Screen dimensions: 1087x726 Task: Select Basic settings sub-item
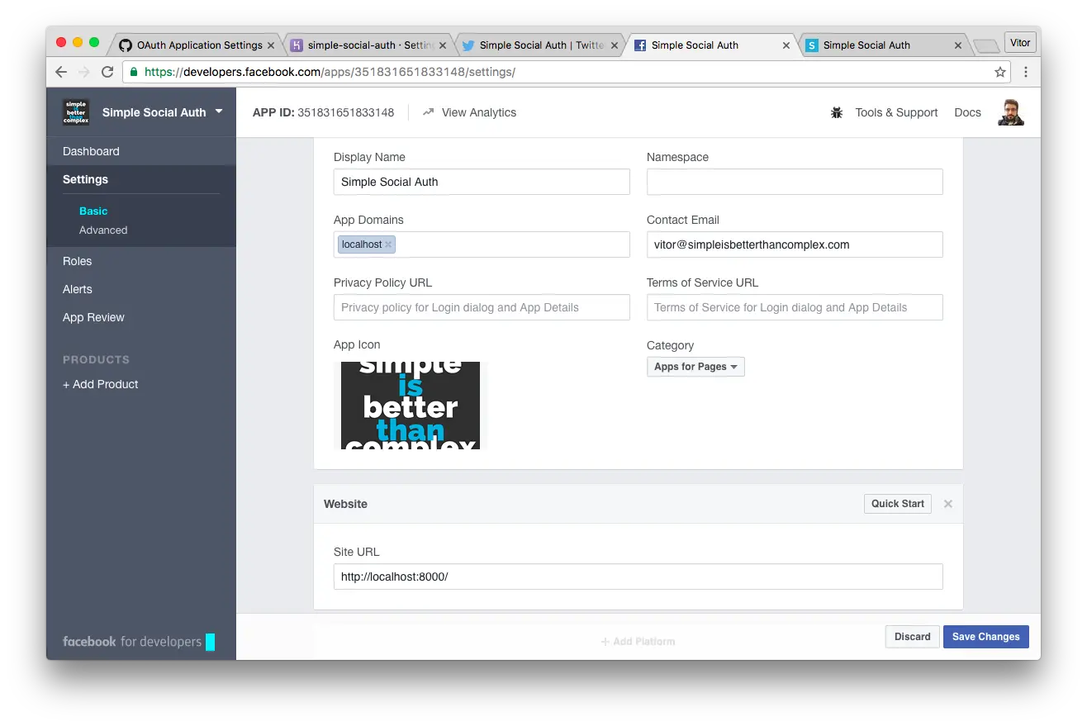(93, 211)
